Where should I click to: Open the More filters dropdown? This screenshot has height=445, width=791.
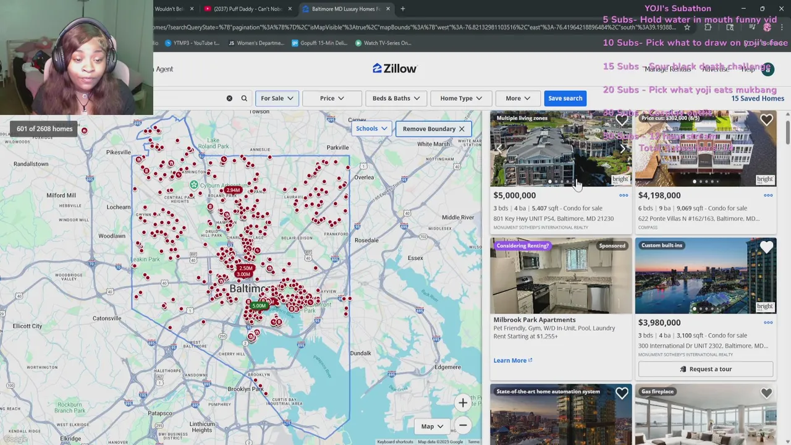pos(518,98)
